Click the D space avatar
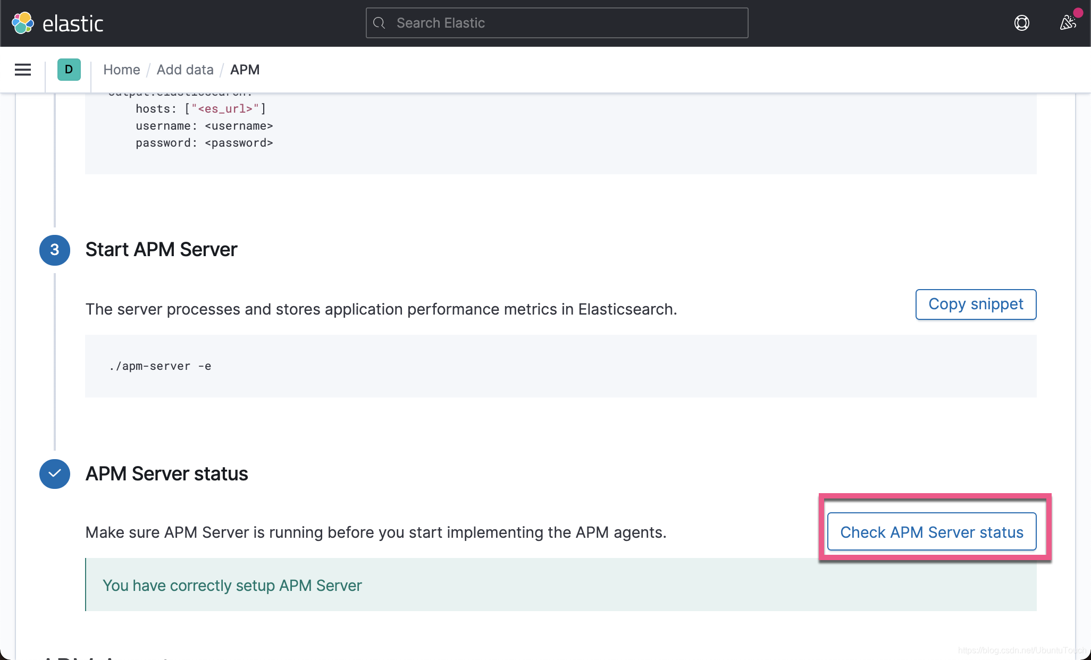 pos(69,70)
